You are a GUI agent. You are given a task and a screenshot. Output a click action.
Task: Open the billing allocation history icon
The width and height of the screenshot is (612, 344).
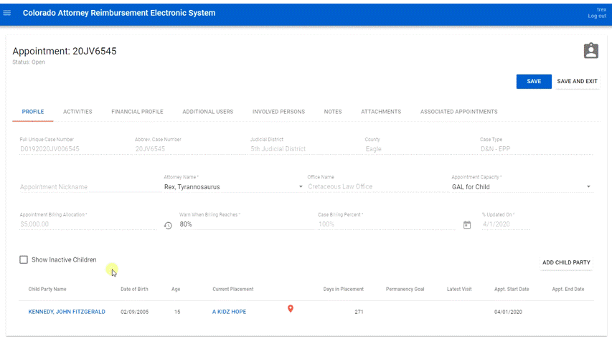point(168,226)
